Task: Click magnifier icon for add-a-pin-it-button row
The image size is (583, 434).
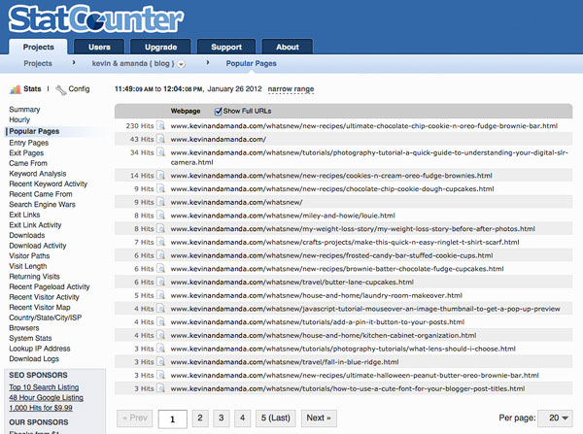Action: pos(160,322)
